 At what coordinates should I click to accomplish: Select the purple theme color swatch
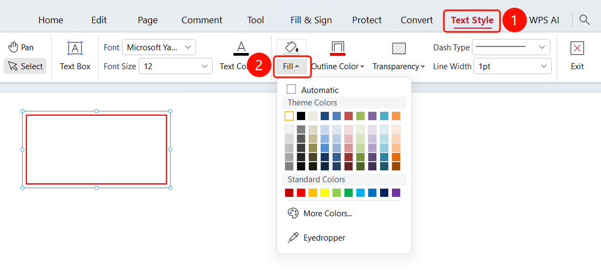[372, 116]
